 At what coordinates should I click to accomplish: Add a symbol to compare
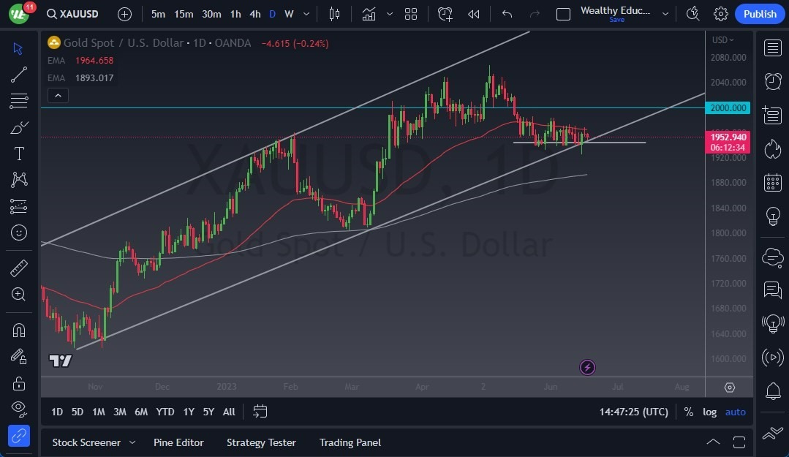[x=124, y=14]
